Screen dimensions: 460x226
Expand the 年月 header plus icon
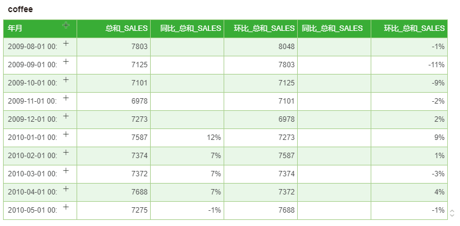(66, 25)
